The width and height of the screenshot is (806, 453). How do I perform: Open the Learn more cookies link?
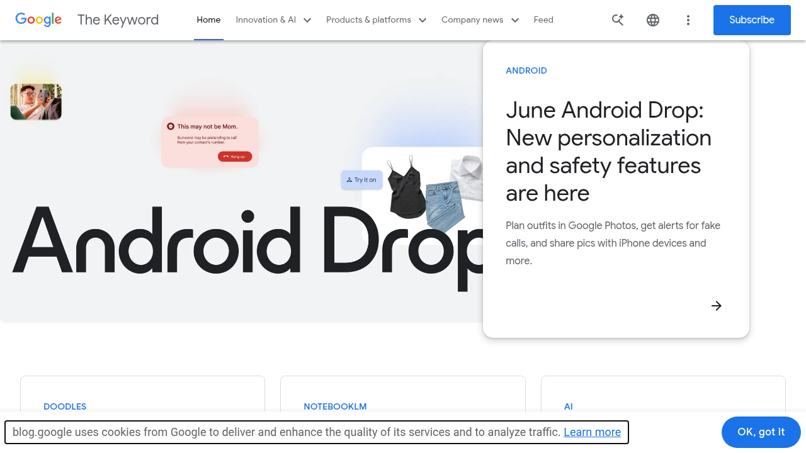pyautogui.click(x=593, y=432)
